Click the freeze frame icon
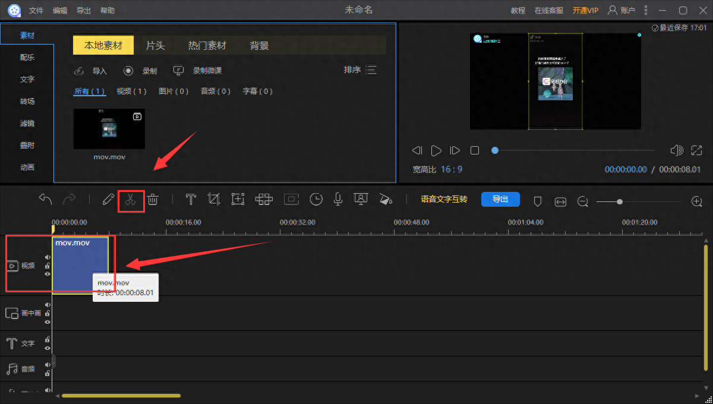The width and height of the screenshot is (713, 404). tap(291, 200)
